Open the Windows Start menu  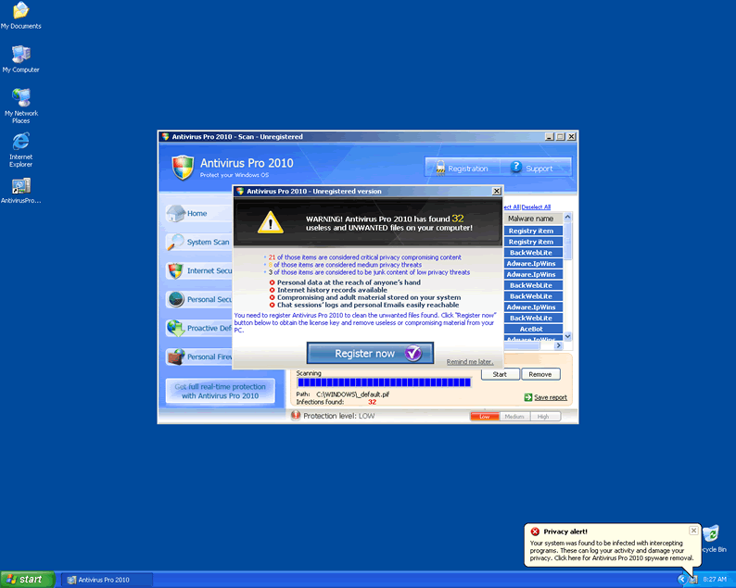tap(27, 579)
